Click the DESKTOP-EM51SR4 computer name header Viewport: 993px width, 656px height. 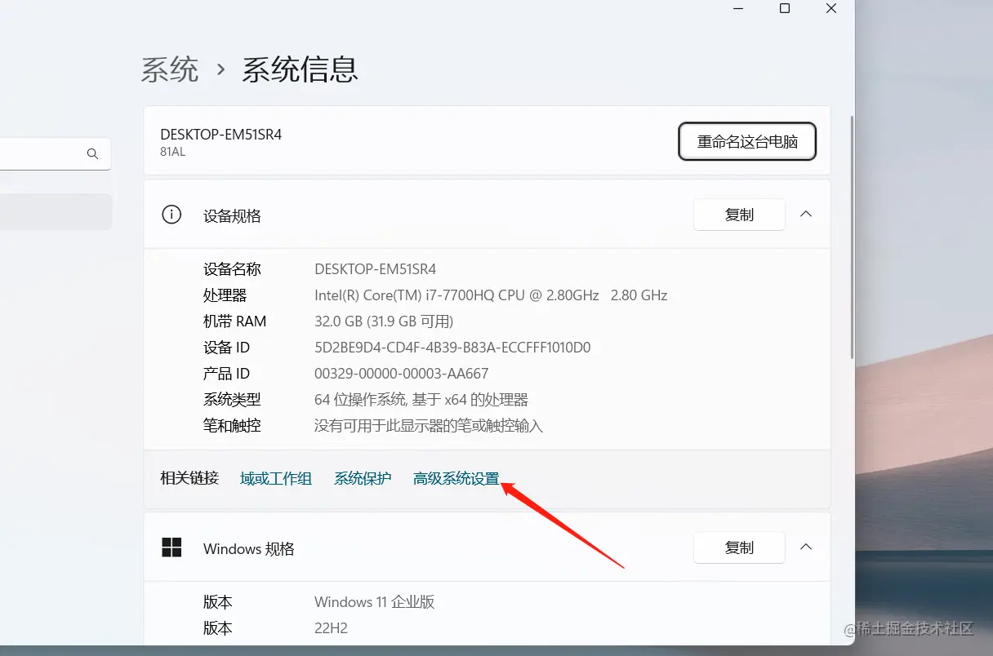click(x=220, y=135)
